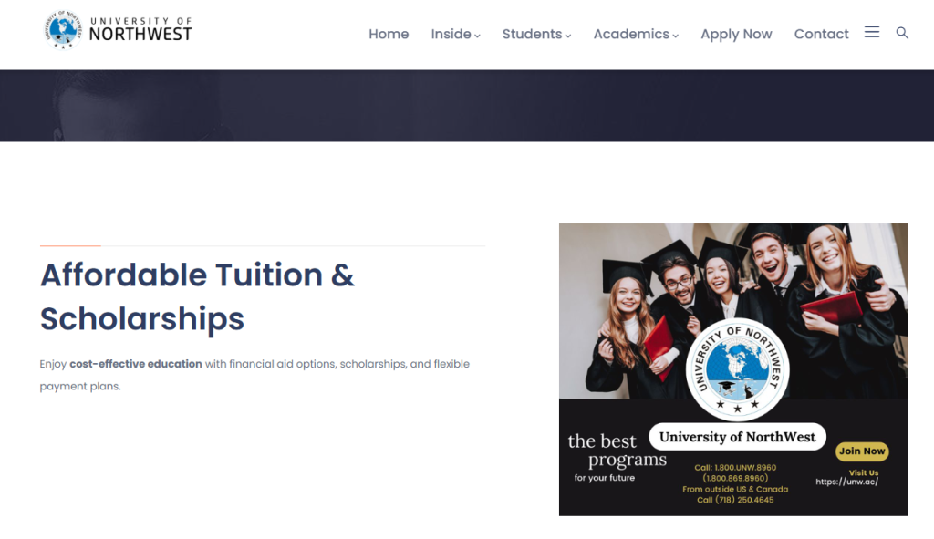934x539 pixels.
Task: Click the cost-effective education bold text
Action: (136, 364)
